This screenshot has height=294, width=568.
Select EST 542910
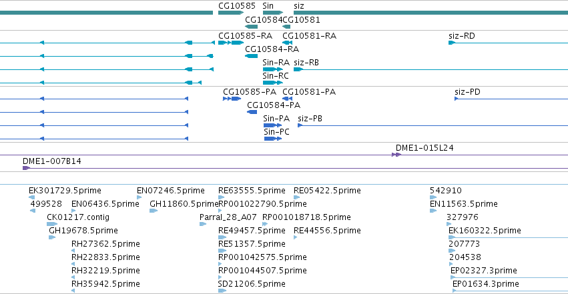click(433, 197)
